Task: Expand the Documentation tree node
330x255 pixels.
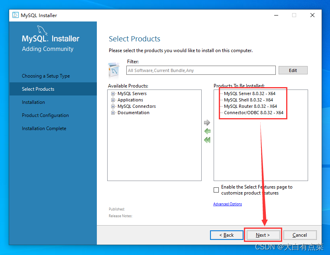Action: click(x=113, y=113)
